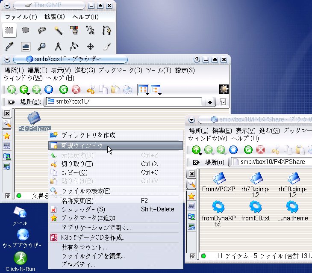Click the Cut scissors icon in smb://box10 toolbar
Screen dimensions: 312x273
click(91, 89)
